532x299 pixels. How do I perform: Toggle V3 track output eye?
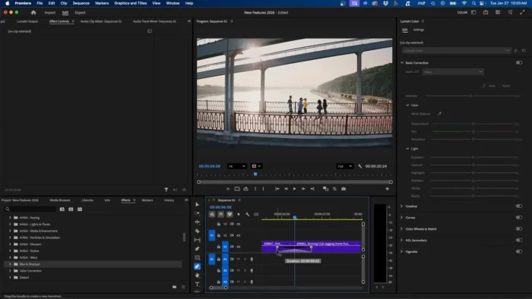click(x=239, y=224)
